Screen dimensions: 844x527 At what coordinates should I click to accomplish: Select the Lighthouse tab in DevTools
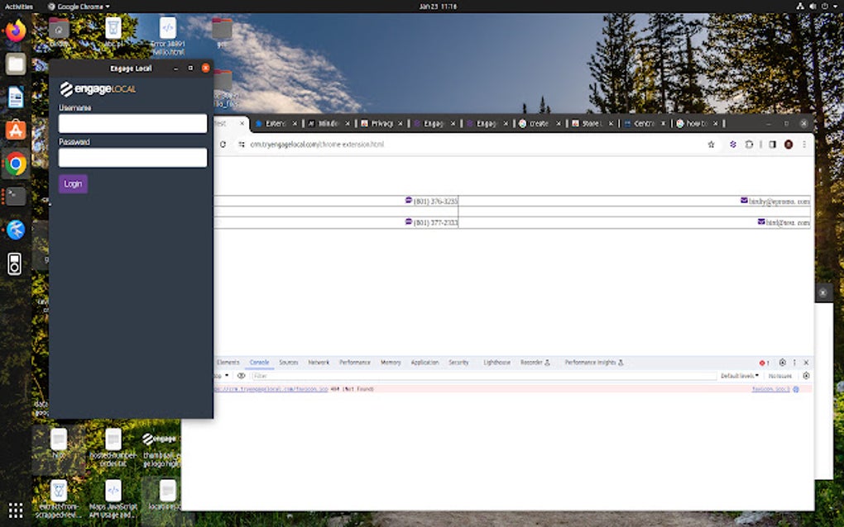tap(496, 363)
